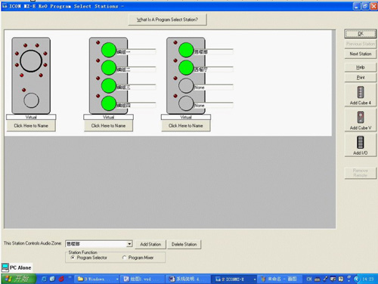Open the Start menu on taskbar
Screen dimensions: 378x284
17,279
